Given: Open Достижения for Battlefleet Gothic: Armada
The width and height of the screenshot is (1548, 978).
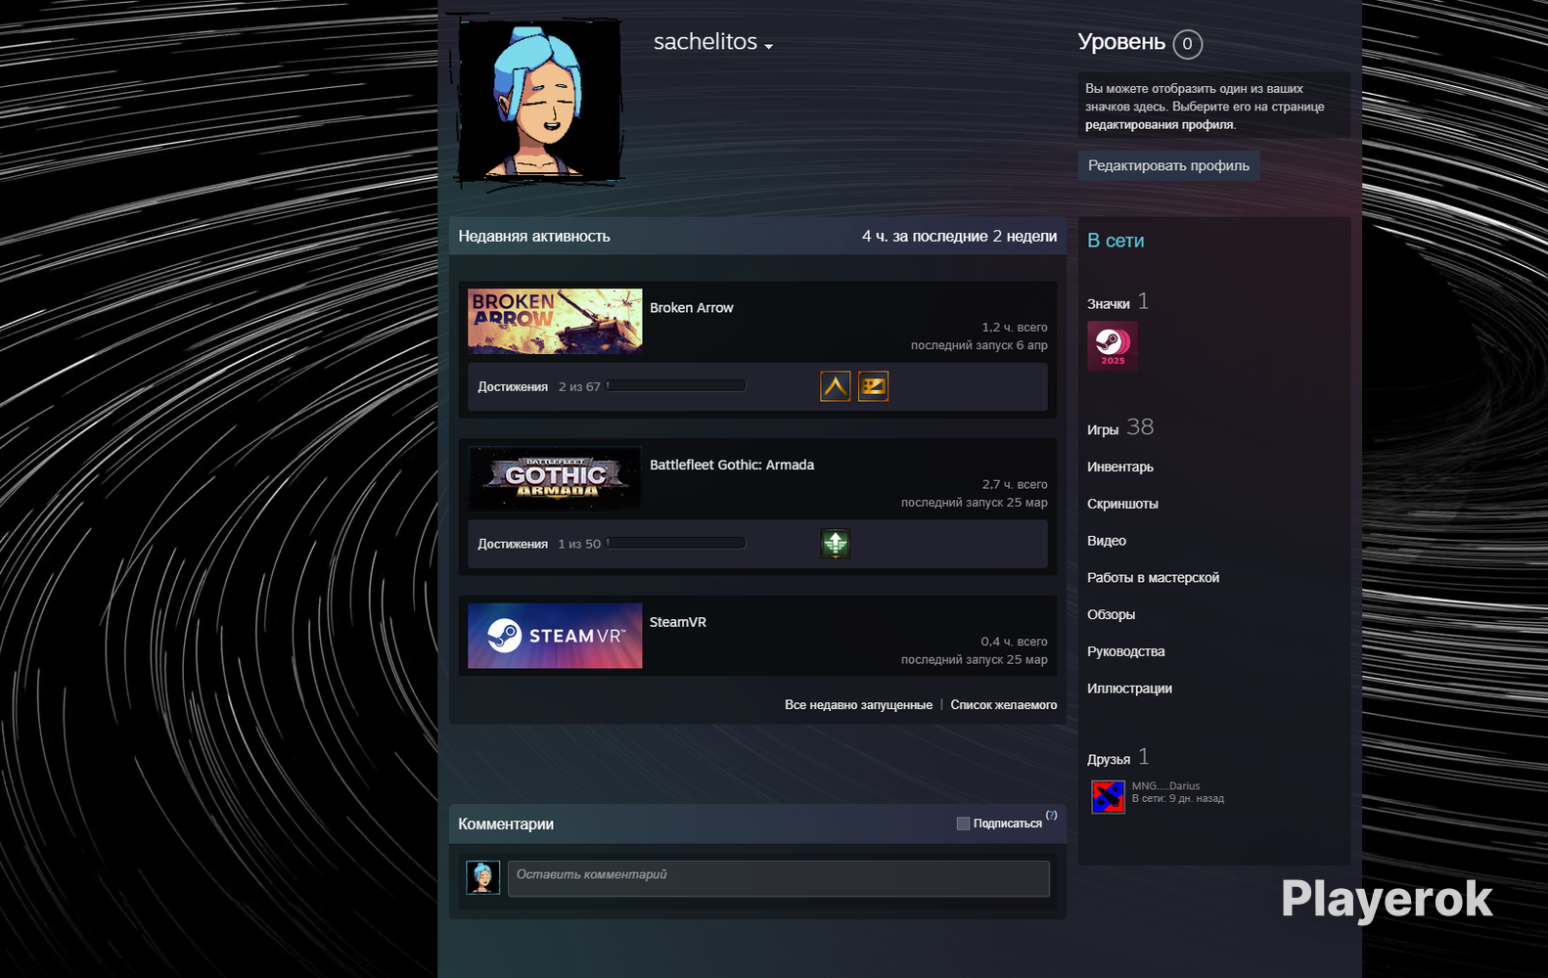Looking at the screenshot, I should (513, 545).
